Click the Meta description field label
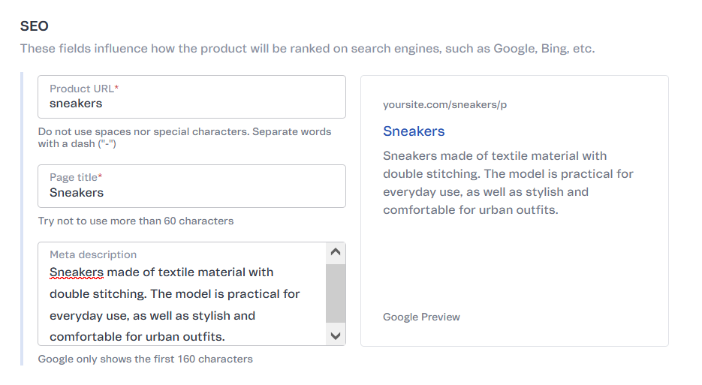 click(x=93, y=254)
